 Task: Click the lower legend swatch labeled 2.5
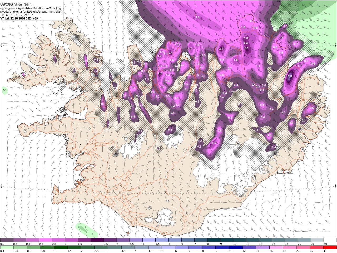pos(101,247)
